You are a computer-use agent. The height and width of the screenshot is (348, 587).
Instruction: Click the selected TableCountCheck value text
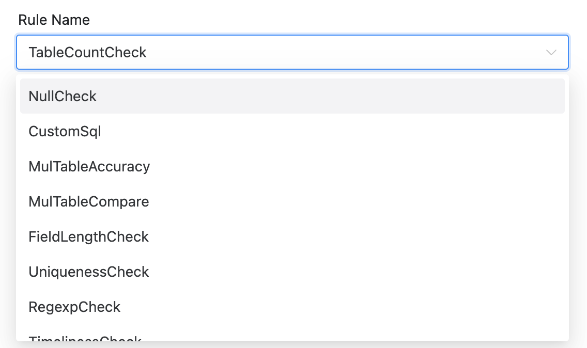[87, 52]
